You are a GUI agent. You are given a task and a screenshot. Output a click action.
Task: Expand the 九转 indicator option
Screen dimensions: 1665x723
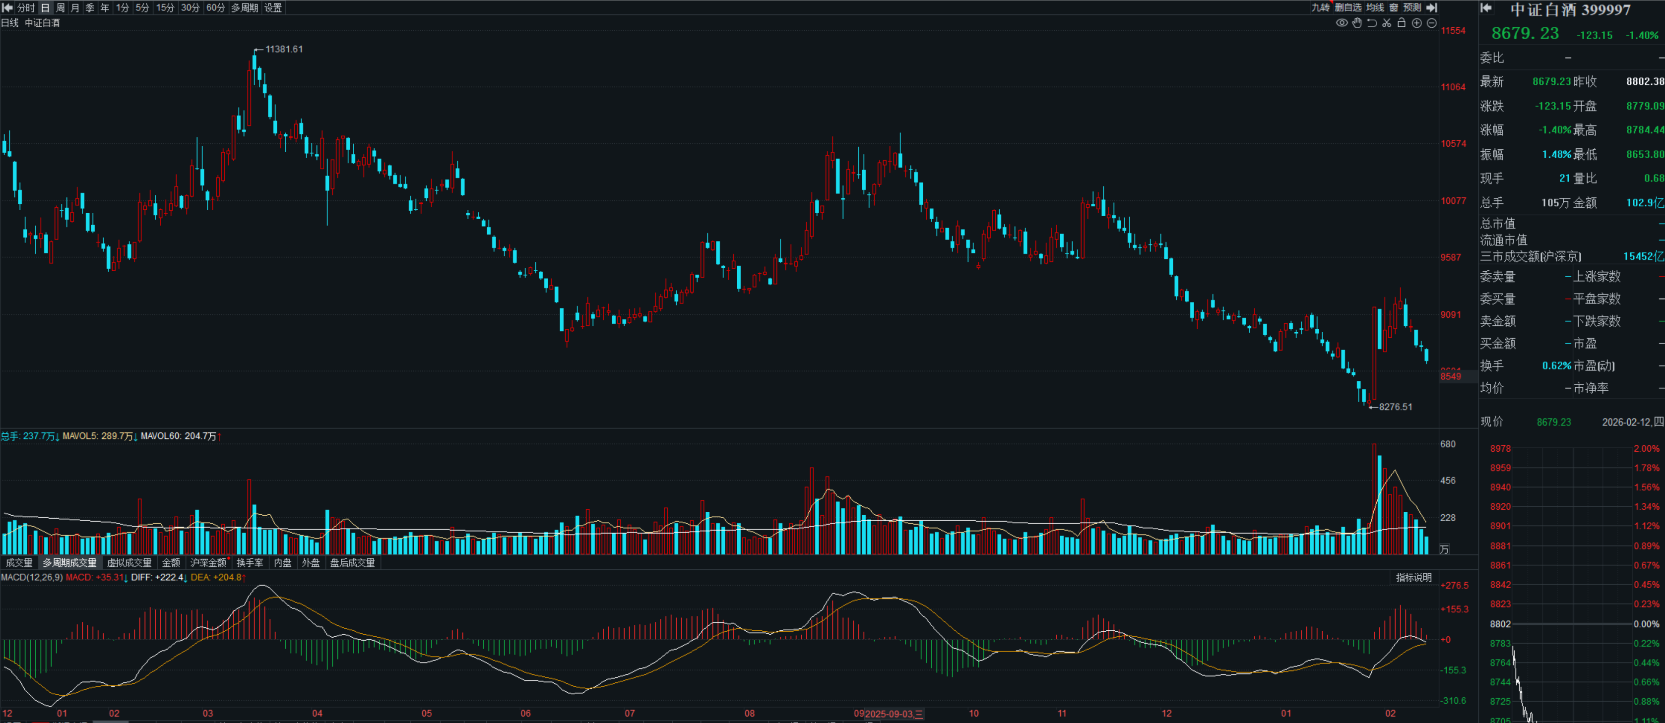pyautogui.click(x=1320, y=8)
